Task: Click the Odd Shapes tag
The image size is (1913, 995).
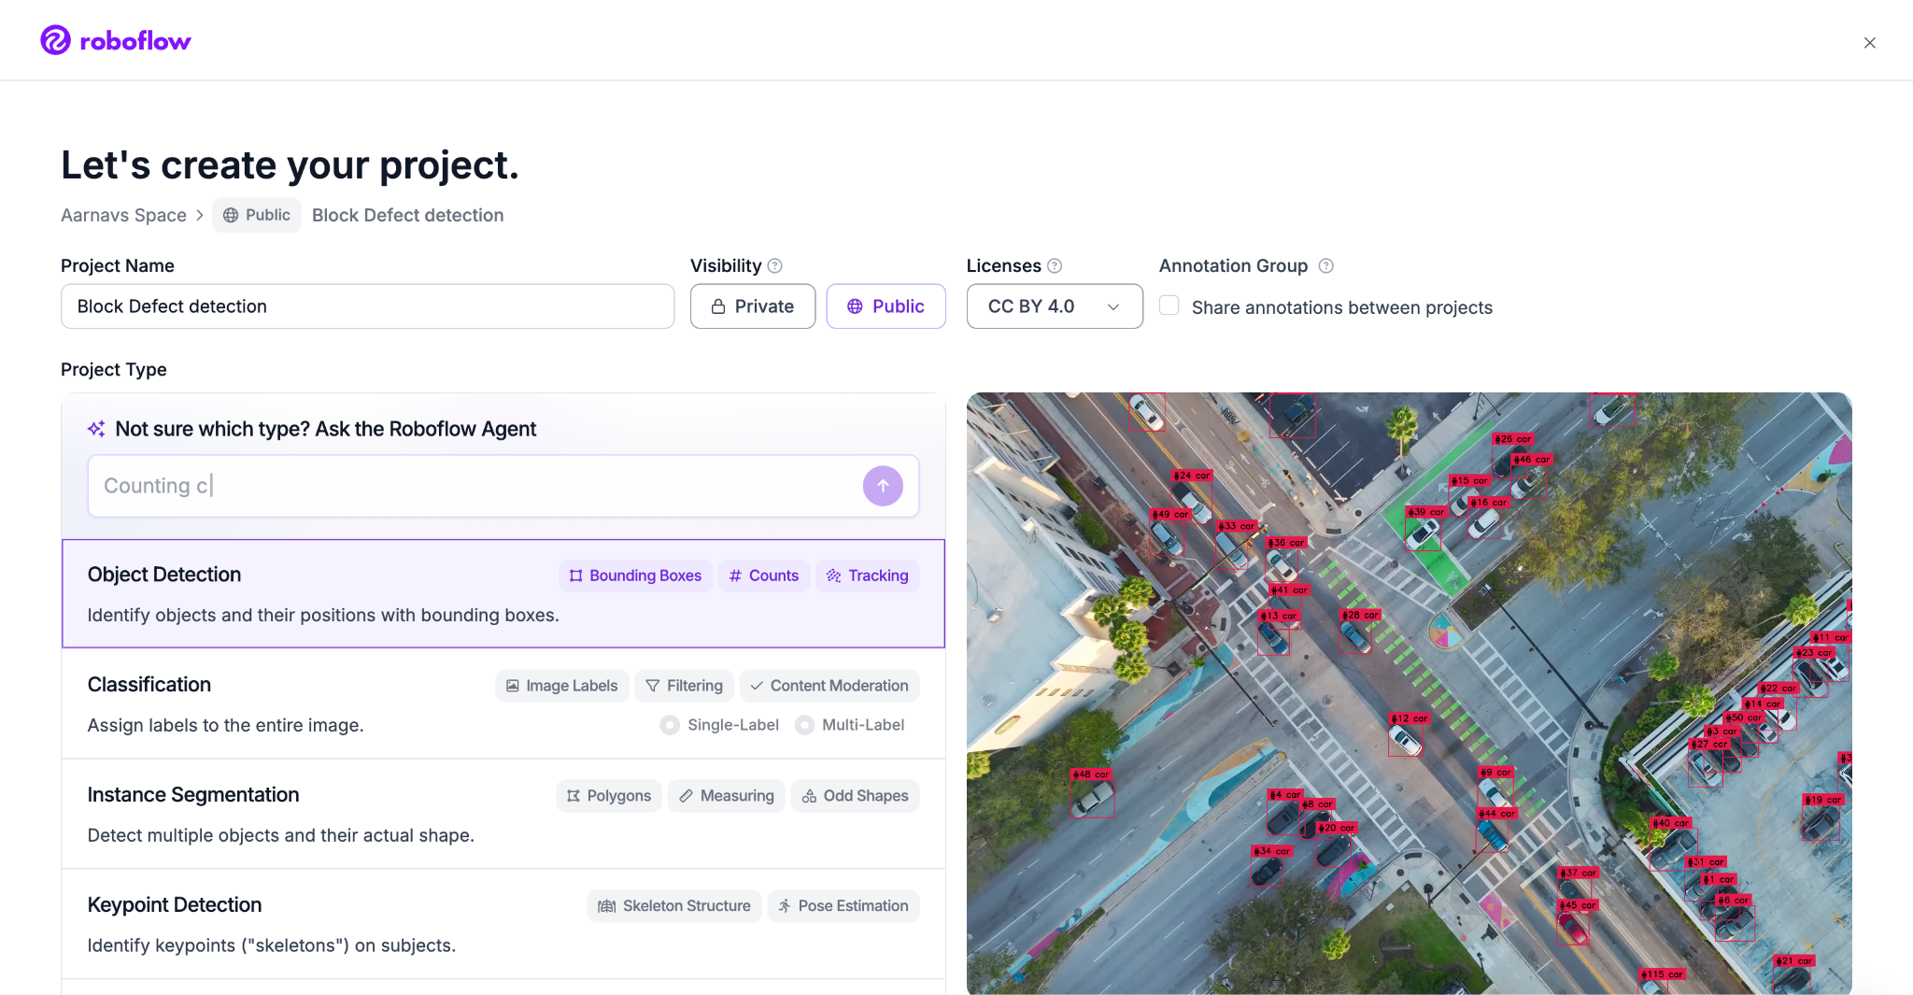Action: click(x=855, y=796)
